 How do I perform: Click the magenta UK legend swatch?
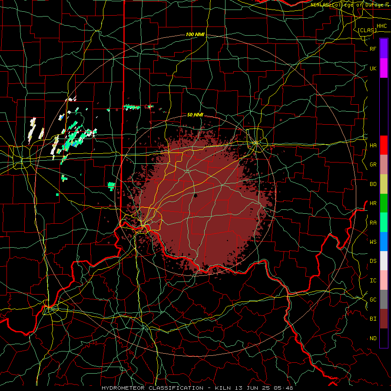[x=384, y=68]
